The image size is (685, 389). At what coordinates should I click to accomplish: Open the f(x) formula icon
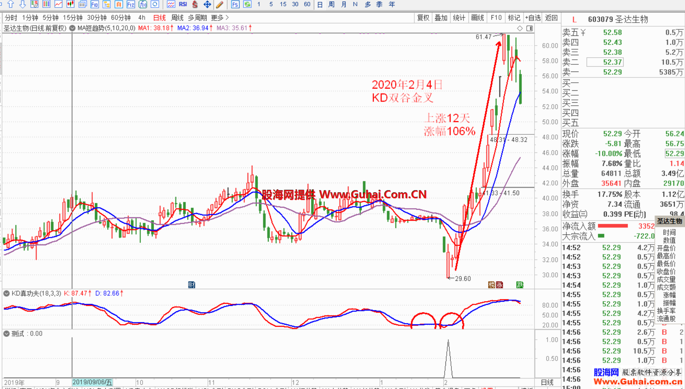(x=143, y=4)
